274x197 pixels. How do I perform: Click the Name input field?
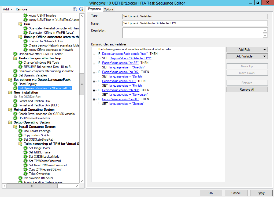point(195,23)
